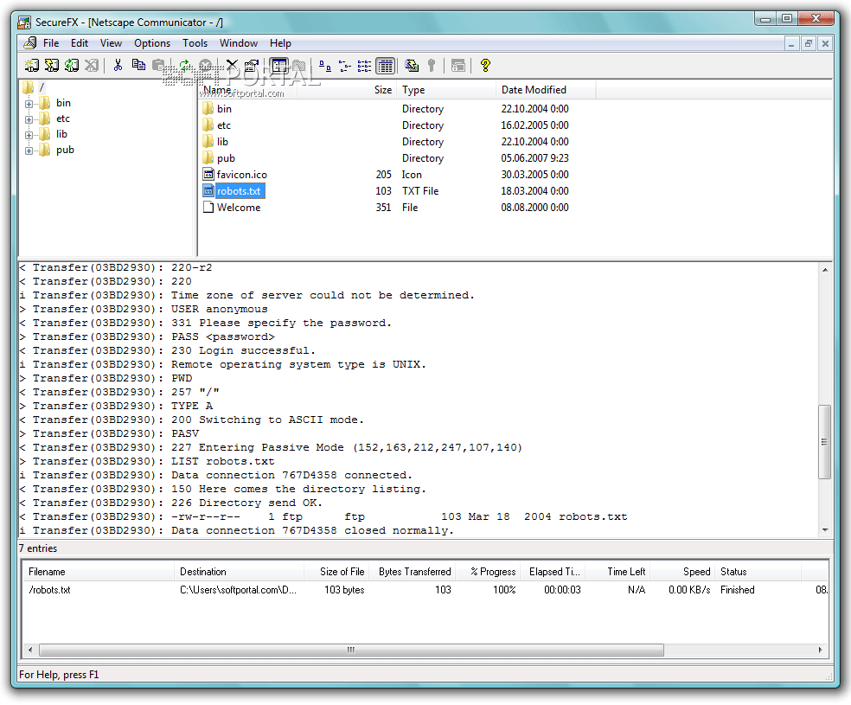Viewport: 851px width, 705px height.
Task: Switch to Details view icon
Action: coord(386,66)
